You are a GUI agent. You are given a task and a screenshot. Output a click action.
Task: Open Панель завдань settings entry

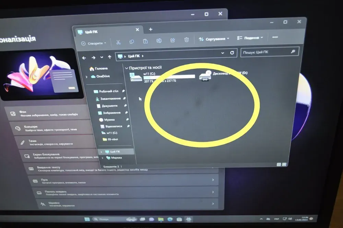[123, 192]
